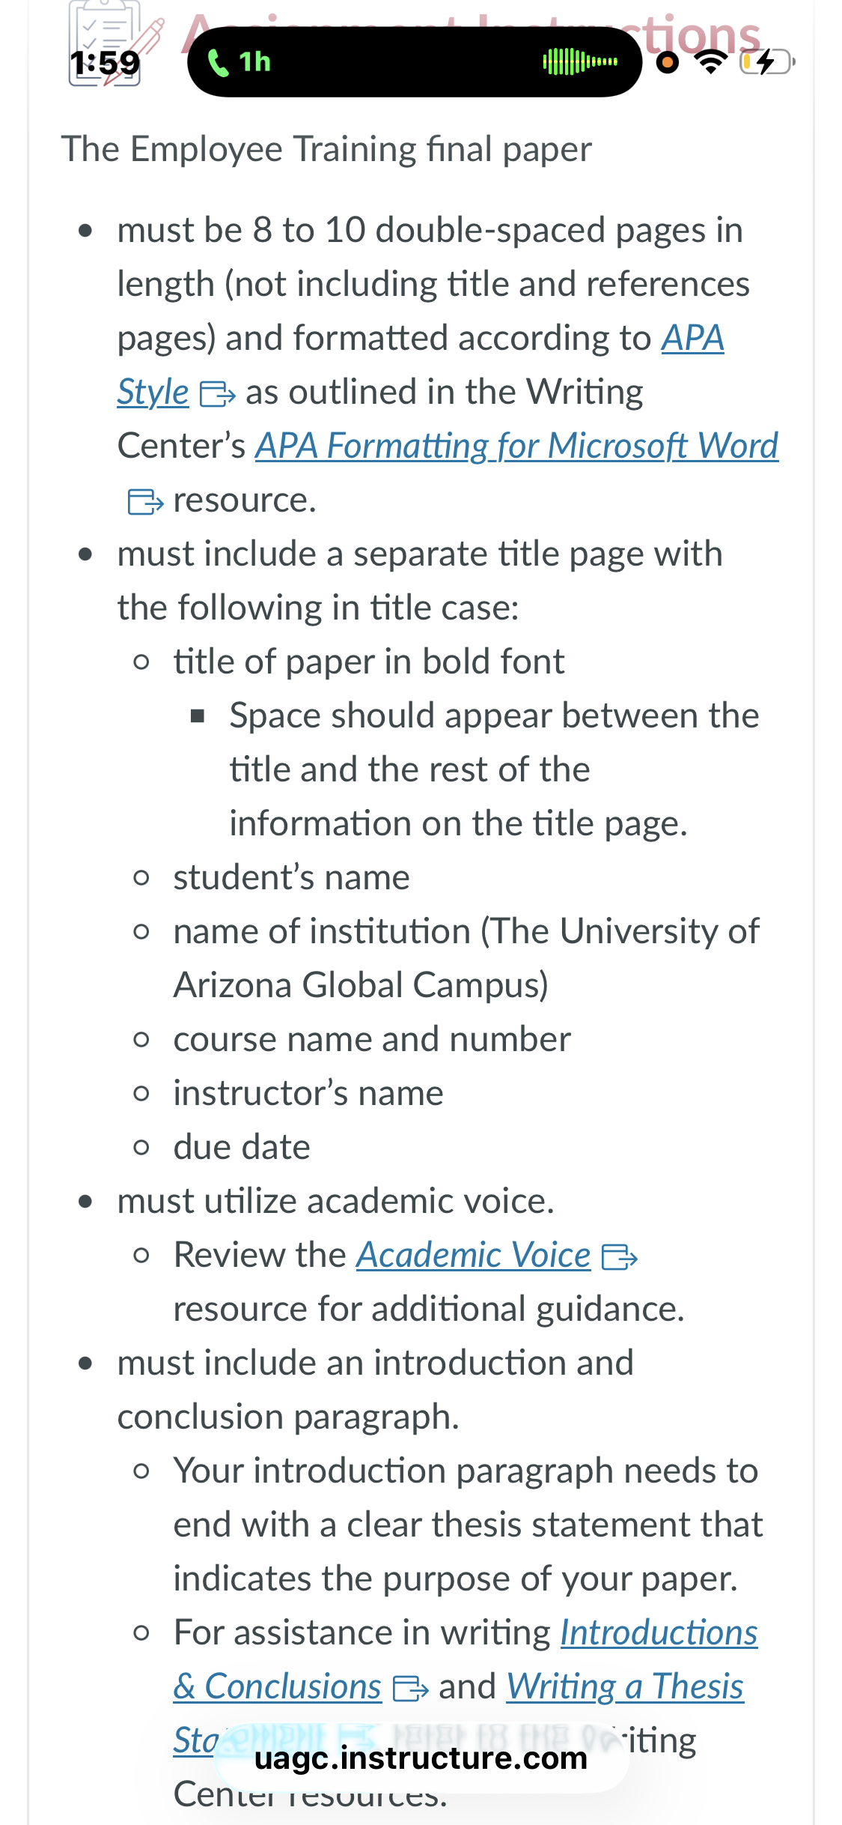Open APA Formatting for Microsoft Word link
842x1825 pixels.
516,446
